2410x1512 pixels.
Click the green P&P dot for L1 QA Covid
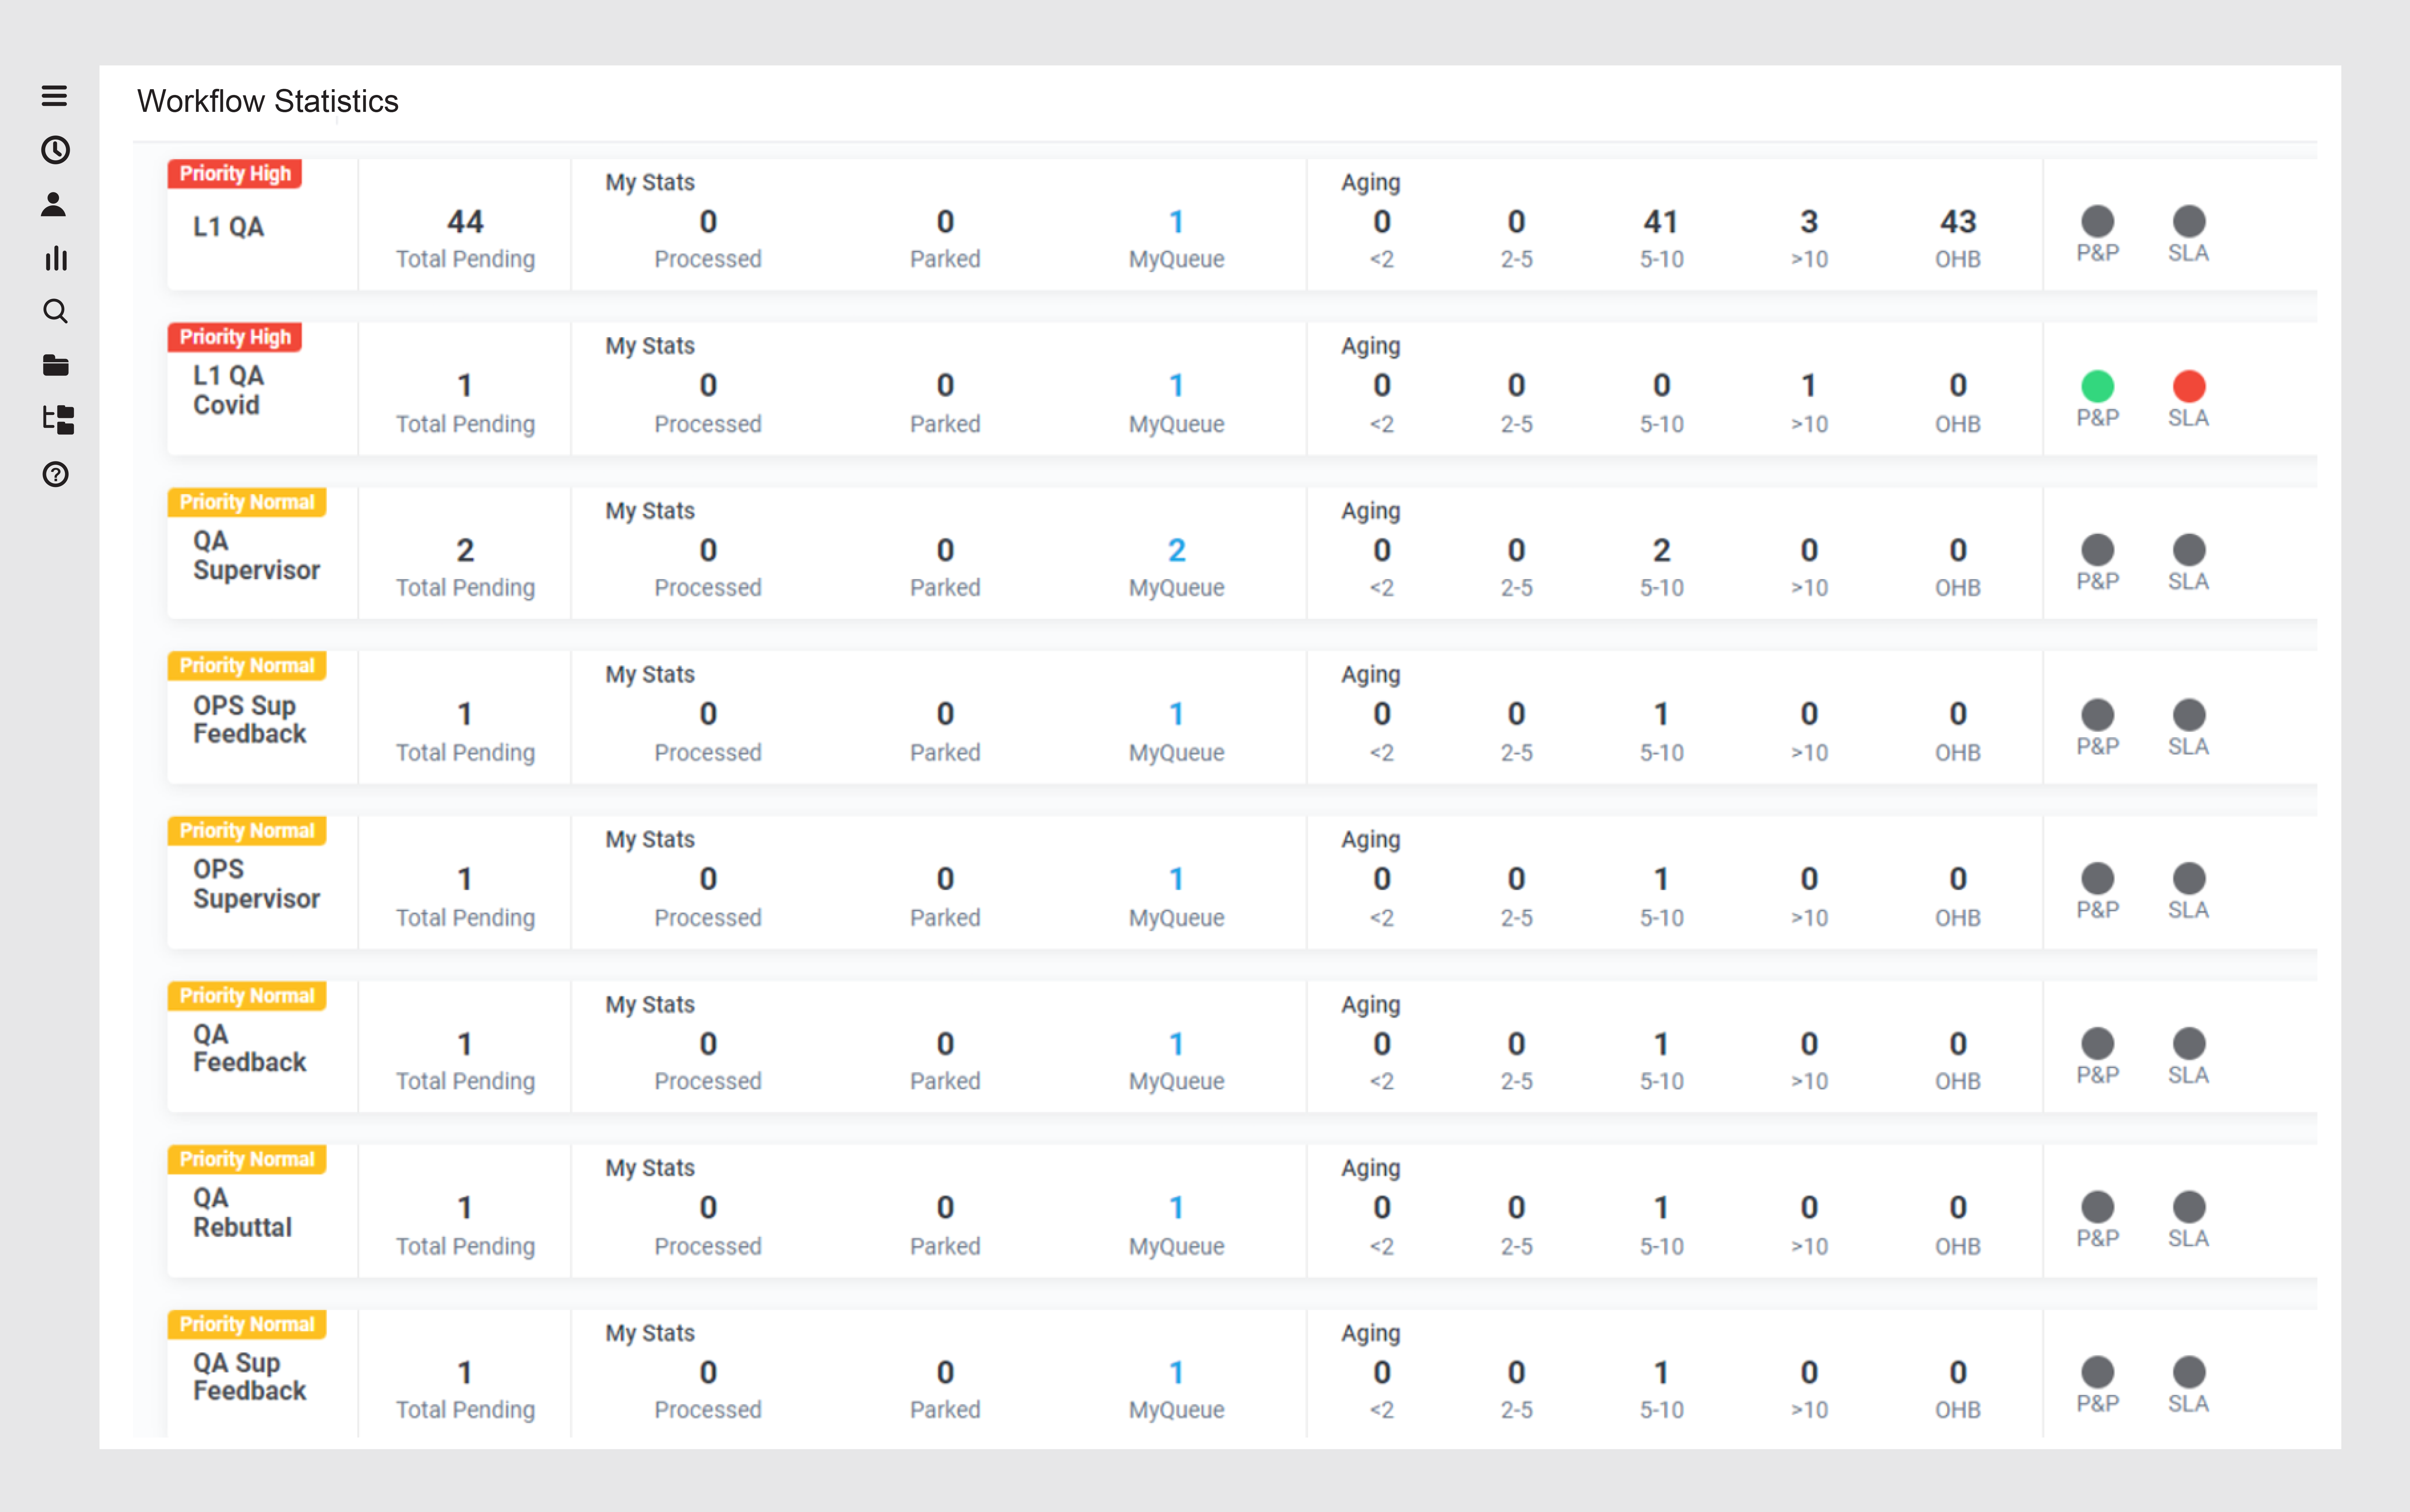(x=2097, y=386)
